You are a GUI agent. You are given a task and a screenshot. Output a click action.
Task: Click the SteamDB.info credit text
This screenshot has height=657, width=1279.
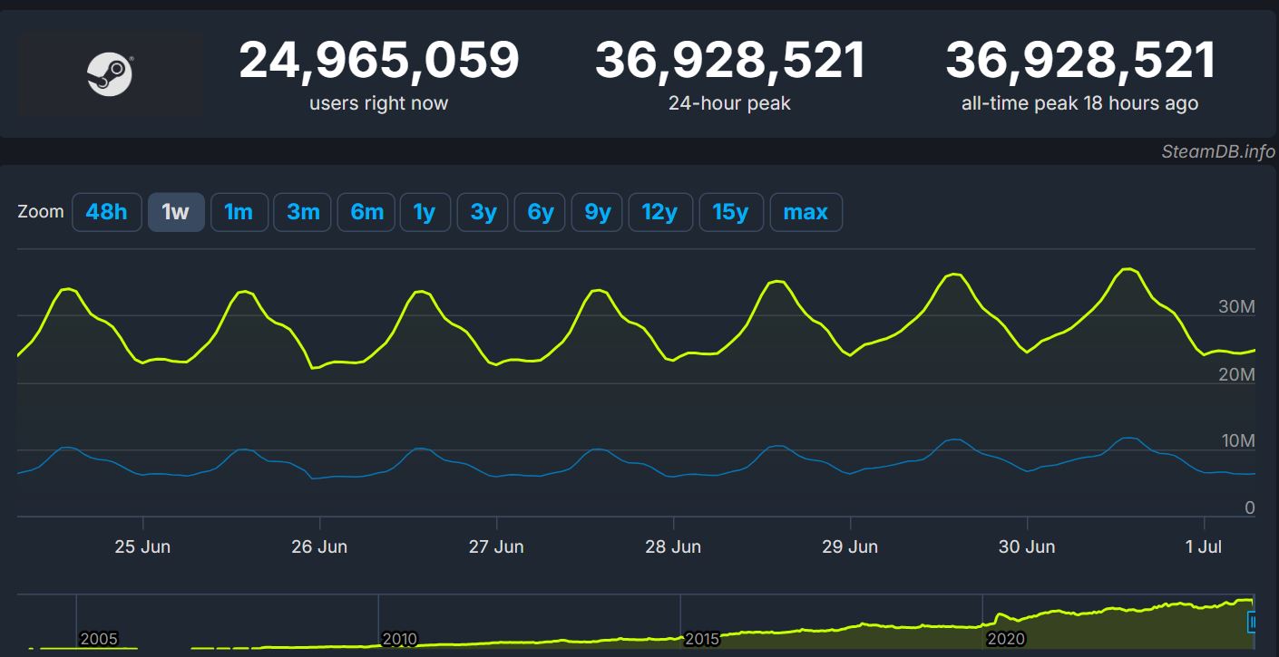[1218, 151]
